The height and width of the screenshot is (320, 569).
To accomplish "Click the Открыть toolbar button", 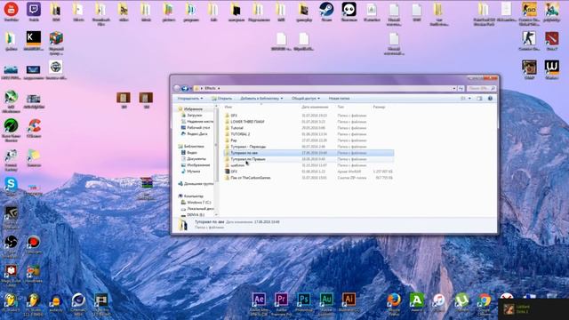I will (221, 99).
